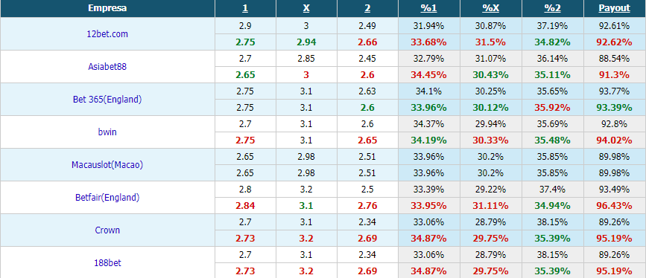
Task: Open the Asiabet88 bookmaker link
Action: pyautogui.click(x=107, y=67)
